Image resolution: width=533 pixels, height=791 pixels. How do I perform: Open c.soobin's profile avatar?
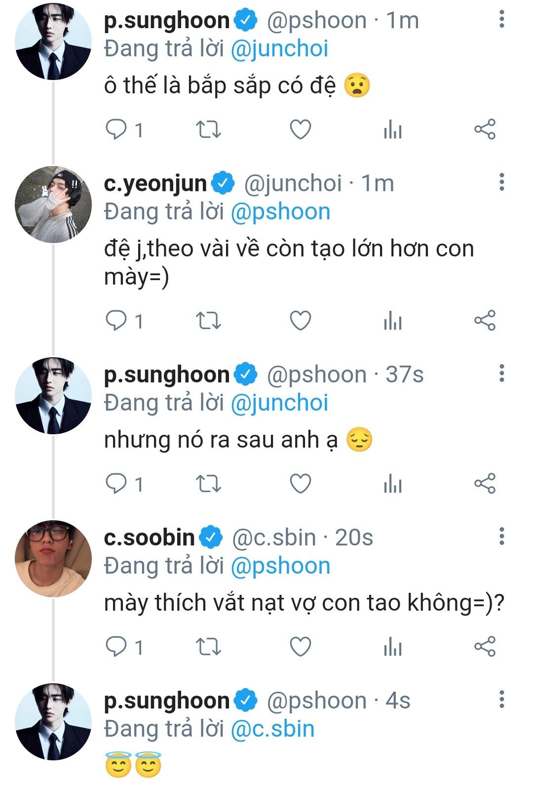(x=53, y=558)
